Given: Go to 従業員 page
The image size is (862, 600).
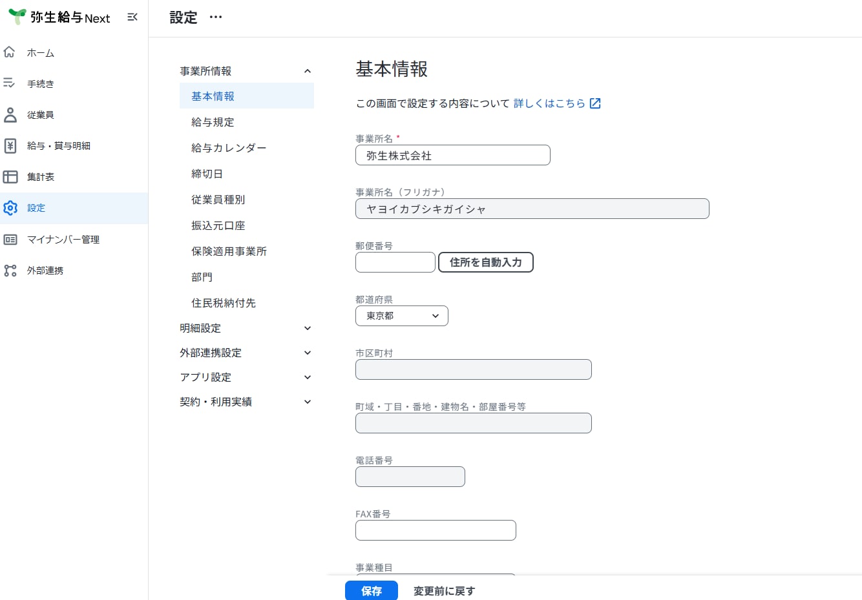Looking at the screenshot, I should tap(74, 115).
